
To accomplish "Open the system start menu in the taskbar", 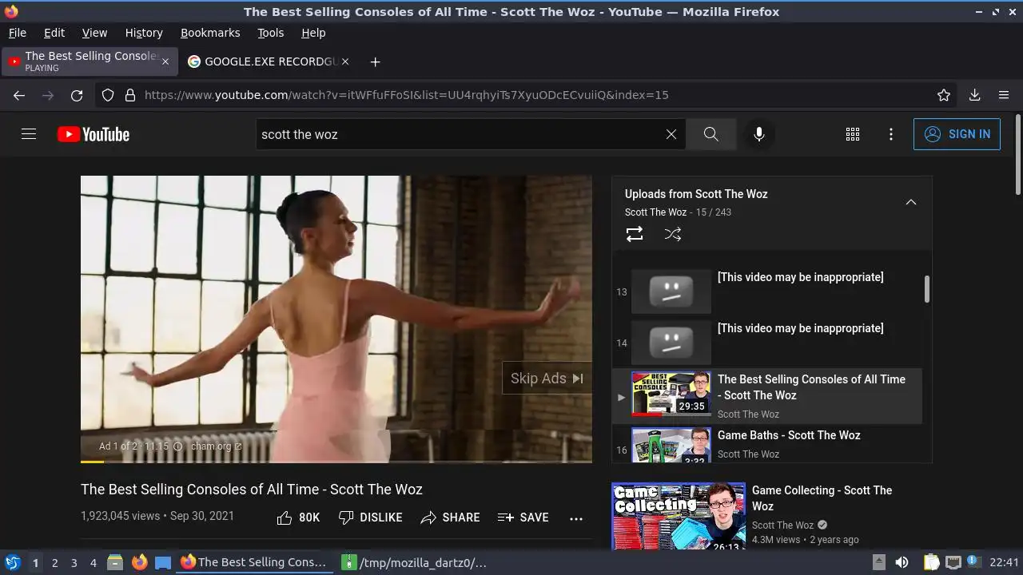I will point(13,562).
